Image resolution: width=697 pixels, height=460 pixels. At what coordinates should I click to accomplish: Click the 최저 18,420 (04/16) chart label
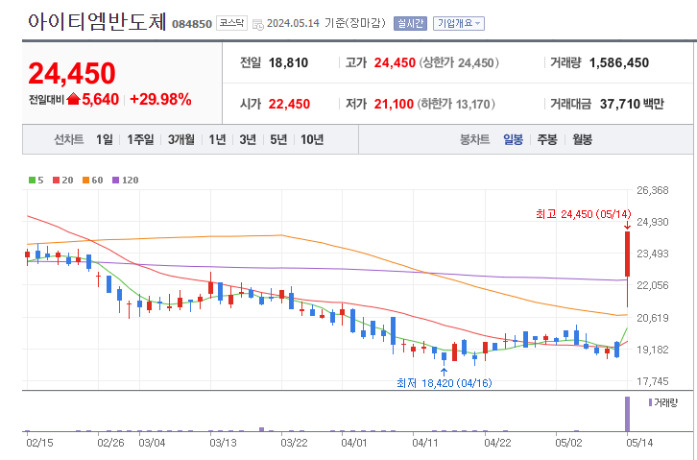click(445, 382)
